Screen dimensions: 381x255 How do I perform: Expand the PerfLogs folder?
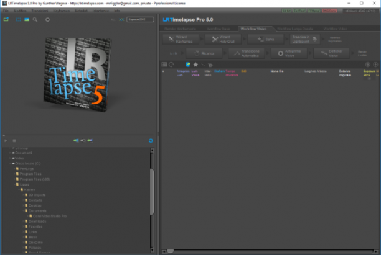(x=14, y=169)
